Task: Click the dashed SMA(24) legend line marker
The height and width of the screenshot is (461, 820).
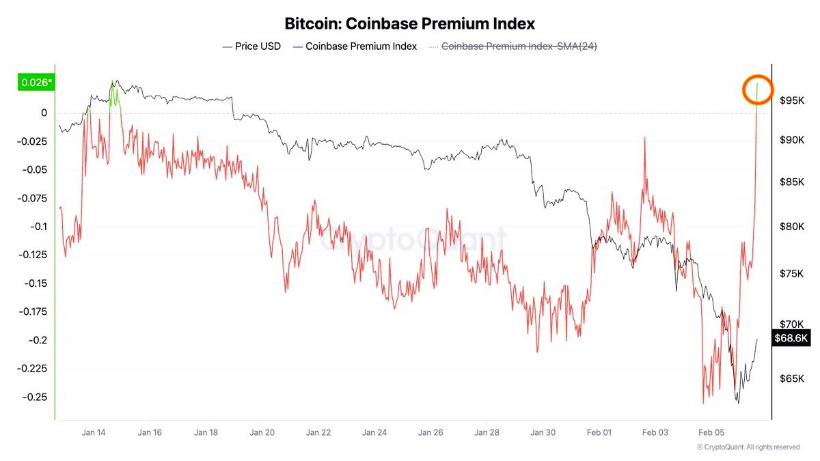Action: coord(433,46)
